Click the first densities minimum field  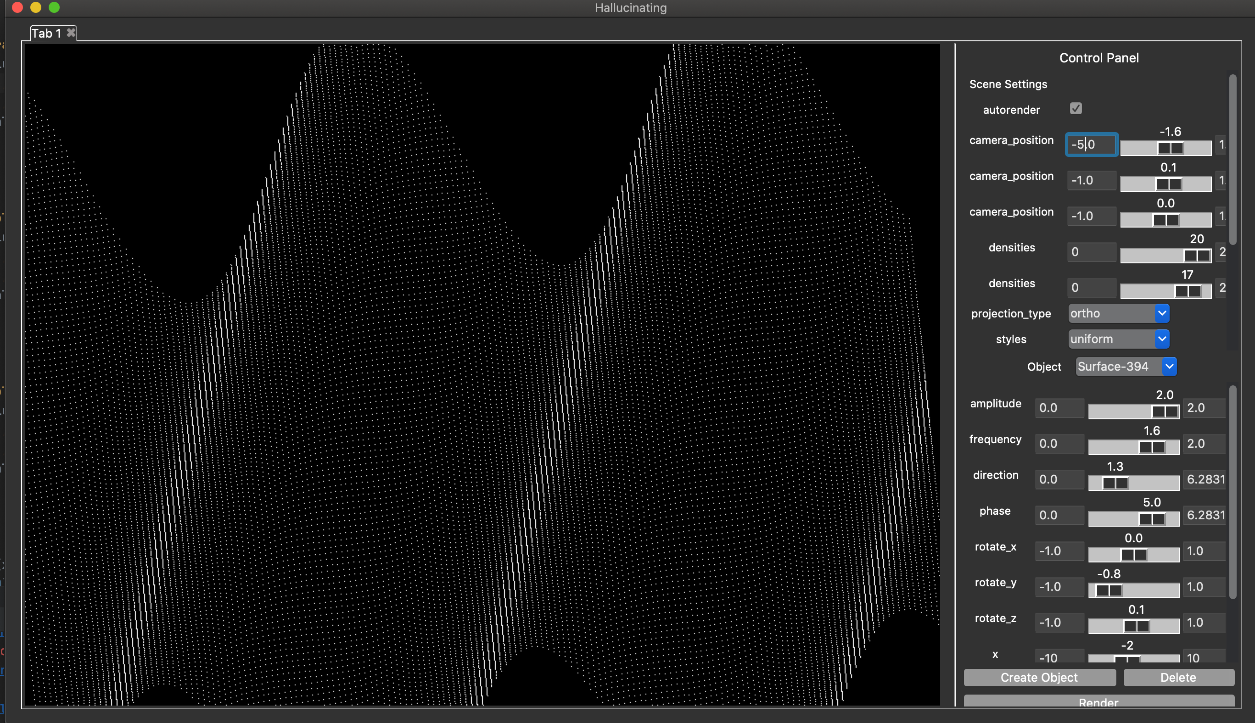pos(1091,252)
